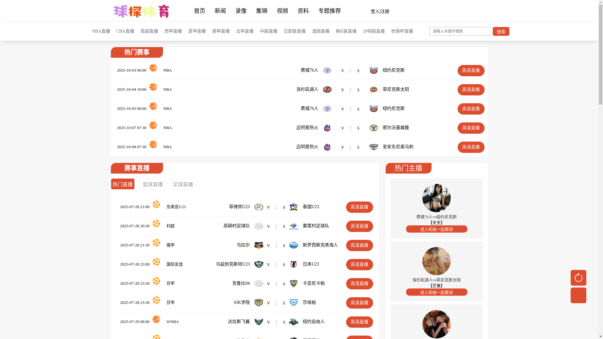The image size is (603, 339).
Task: Open the 专题推荐 menu item
Action: [329, 11]
